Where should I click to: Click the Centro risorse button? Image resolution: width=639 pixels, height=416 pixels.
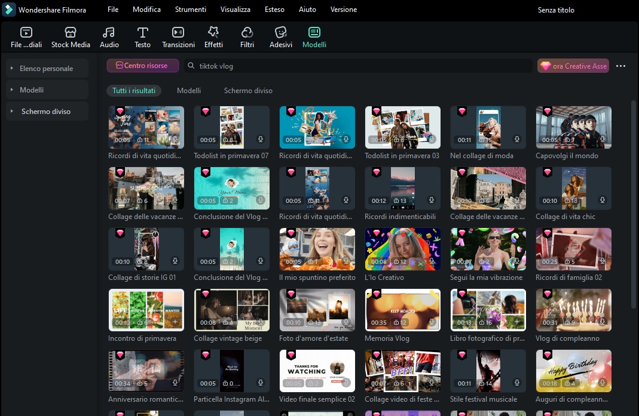coord(142,66)
